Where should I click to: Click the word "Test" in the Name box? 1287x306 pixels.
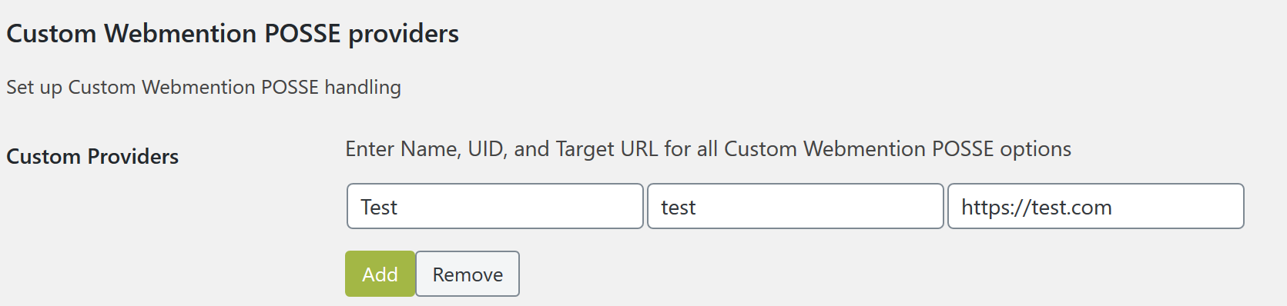[x=379, y=208]
